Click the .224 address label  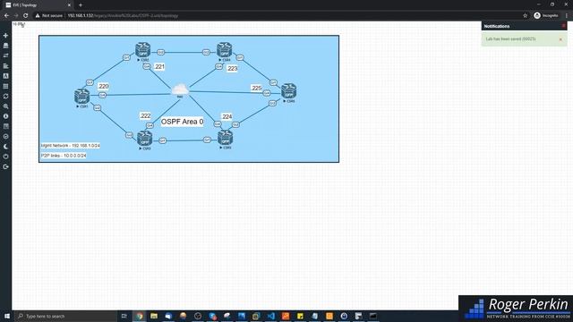pos(227,116)
